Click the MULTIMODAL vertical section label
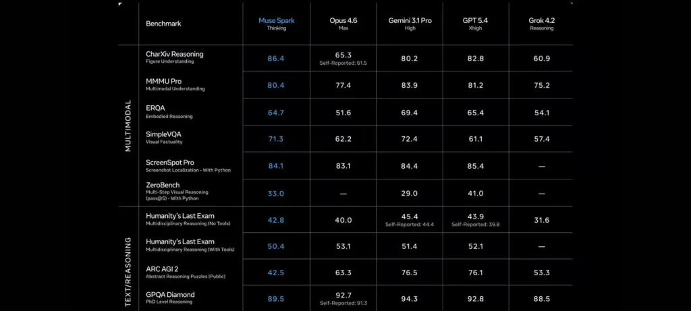This screenshot has width=691, height=311. (x=128, y=125)
